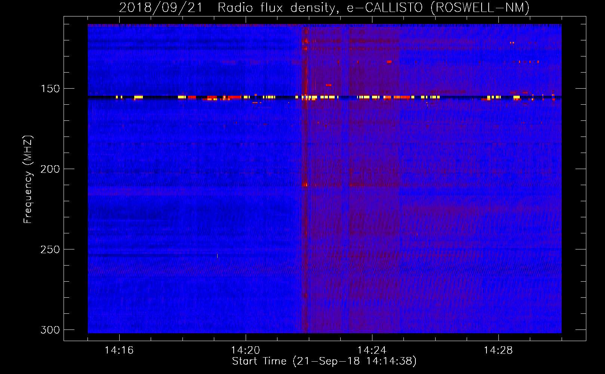This screenshot has height=374, width=605.
Task: Click the '14:28' time tick label
Action: [498, 350]
